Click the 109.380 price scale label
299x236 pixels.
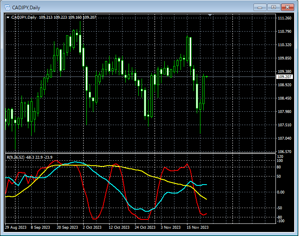[284, 71]
